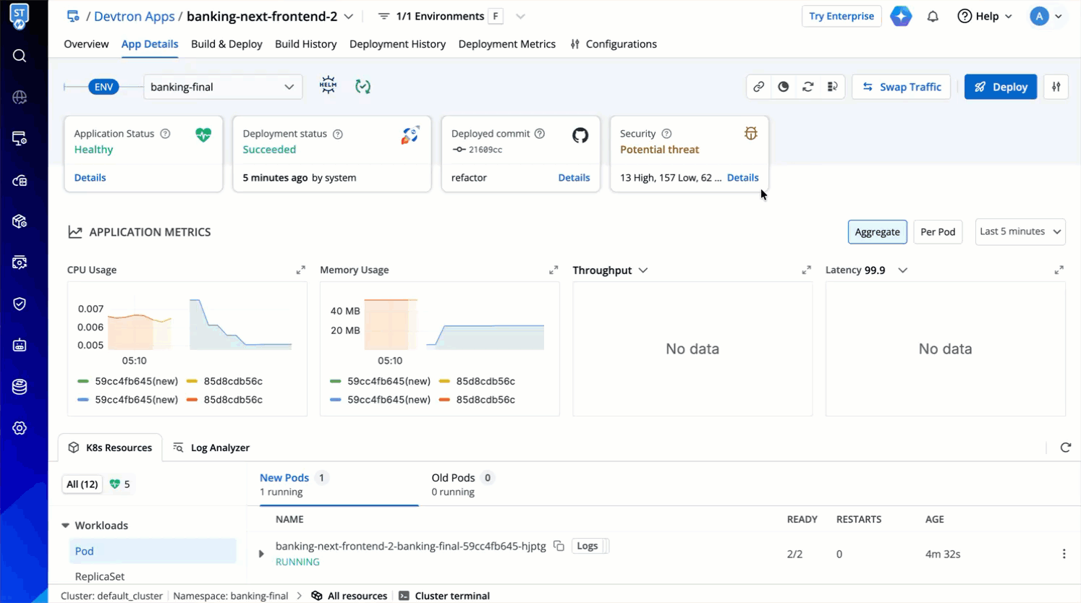The image size is (1081, 603).
Task: Switch metrics to Per Pod view
Action: (937, 232)
